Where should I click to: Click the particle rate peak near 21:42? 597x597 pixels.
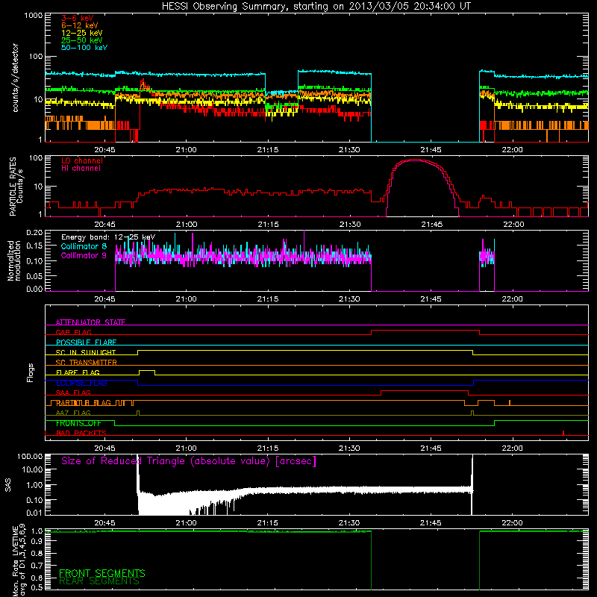pos(416,160)
